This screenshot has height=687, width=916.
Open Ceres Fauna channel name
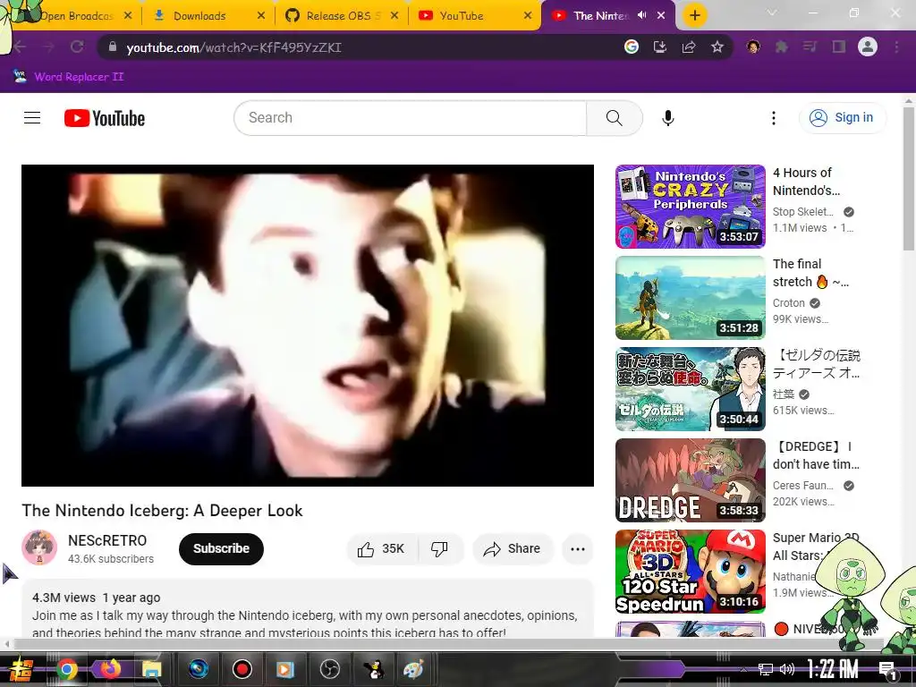coord(803,486)
